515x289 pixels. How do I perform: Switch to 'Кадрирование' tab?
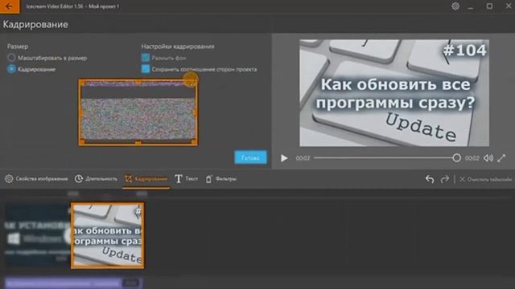(x=146, y=179)
